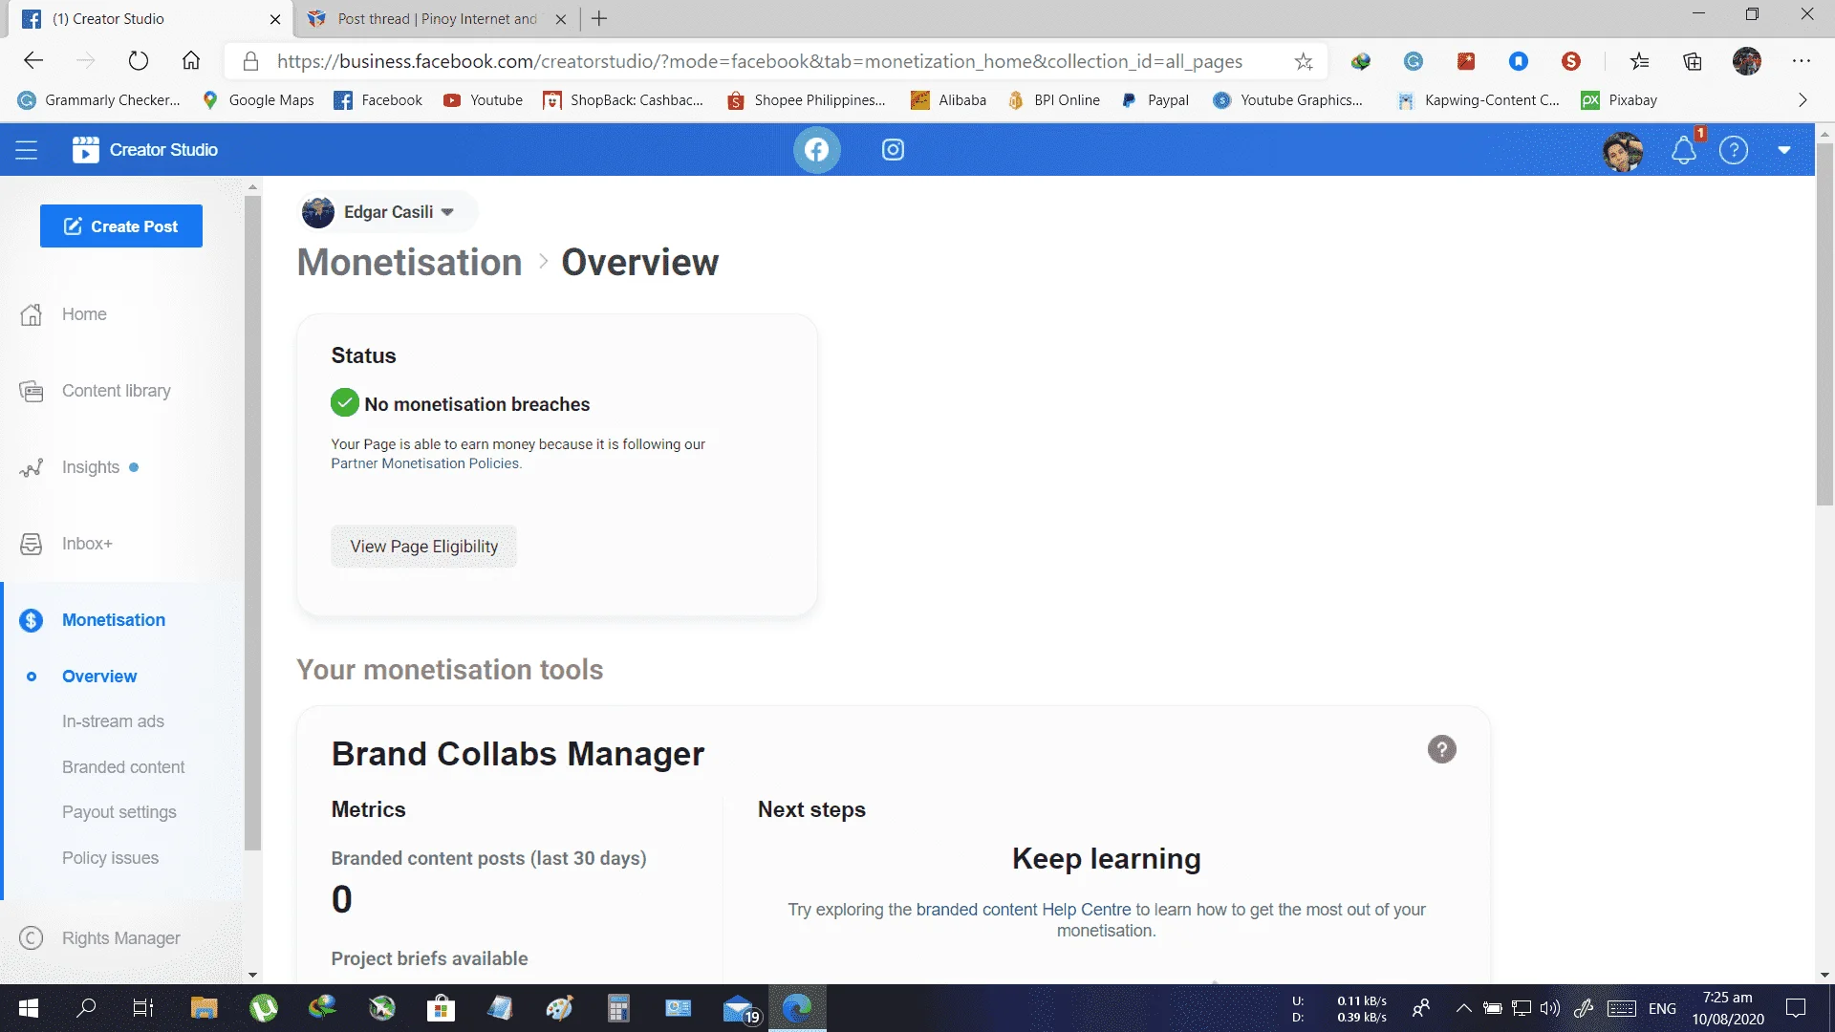Click the Creator Studio logo icon
The height and width of the screenshot is (1032, 1835).
pos(85,150)
